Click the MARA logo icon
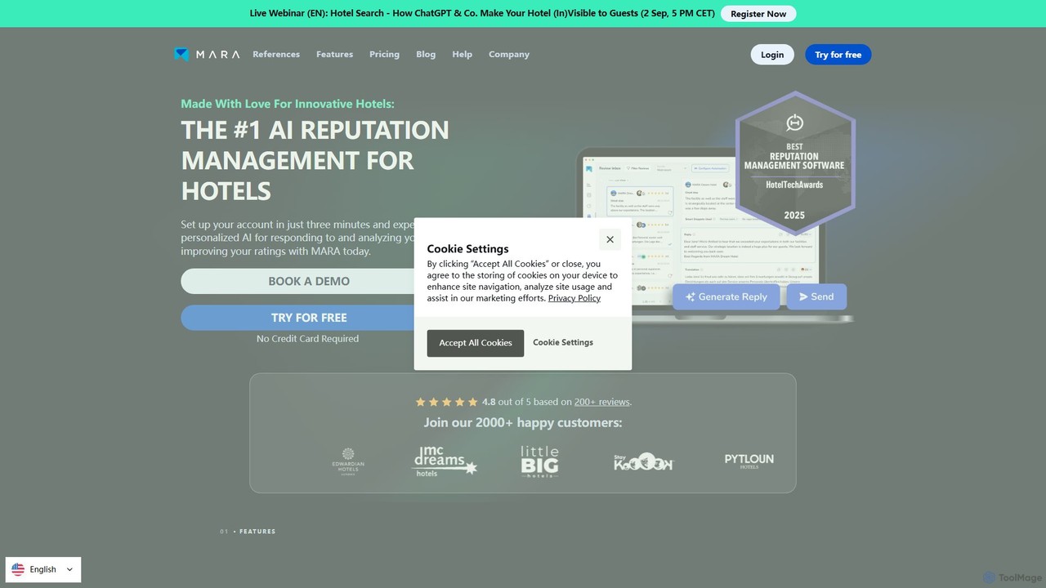 pos(181,54)
